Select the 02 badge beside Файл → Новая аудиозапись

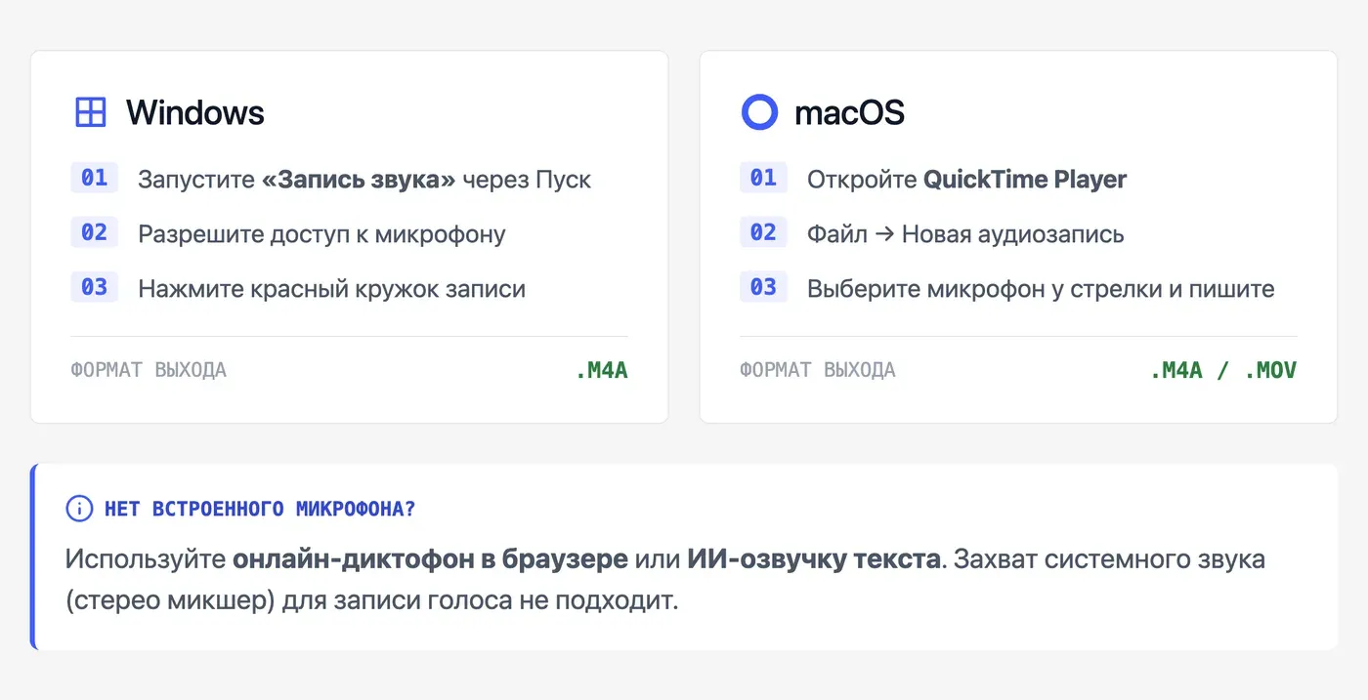(763, 232)
